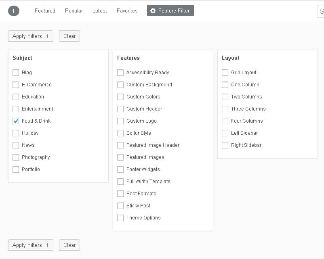
Task: Switch to the Popular tab
Action: 74,11
